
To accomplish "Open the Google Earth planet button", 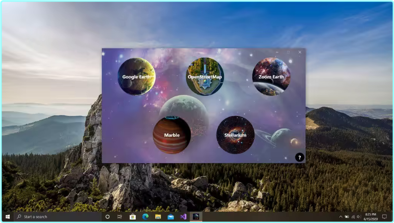I will coord(136,77).
